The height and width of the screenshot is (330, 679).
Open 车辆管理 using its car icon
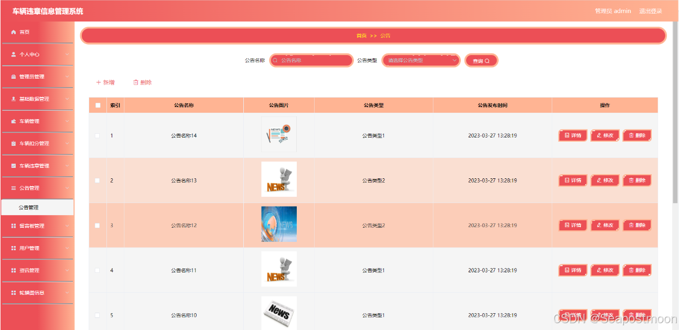[x=14, y=121]
